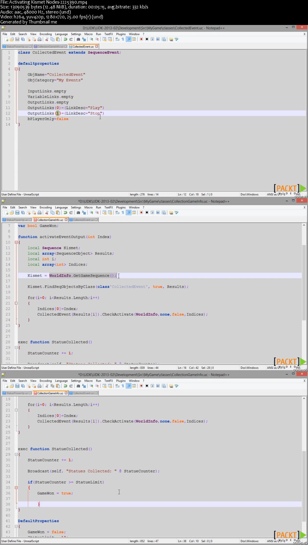The height and width of the screenshot is (545, 308).
Task: Close CollectionGameInfo.uc tab in middle window
Action: [66, 220]
